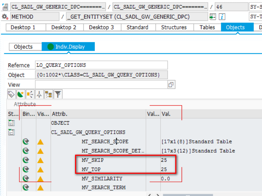
Task: Click the line number field showing 46
Action: (232, 7)
